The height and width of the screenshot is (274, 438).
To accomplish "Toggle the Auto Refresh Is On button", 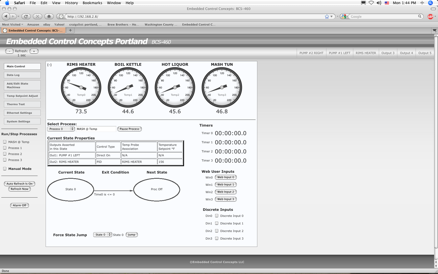I will point(20,184).
